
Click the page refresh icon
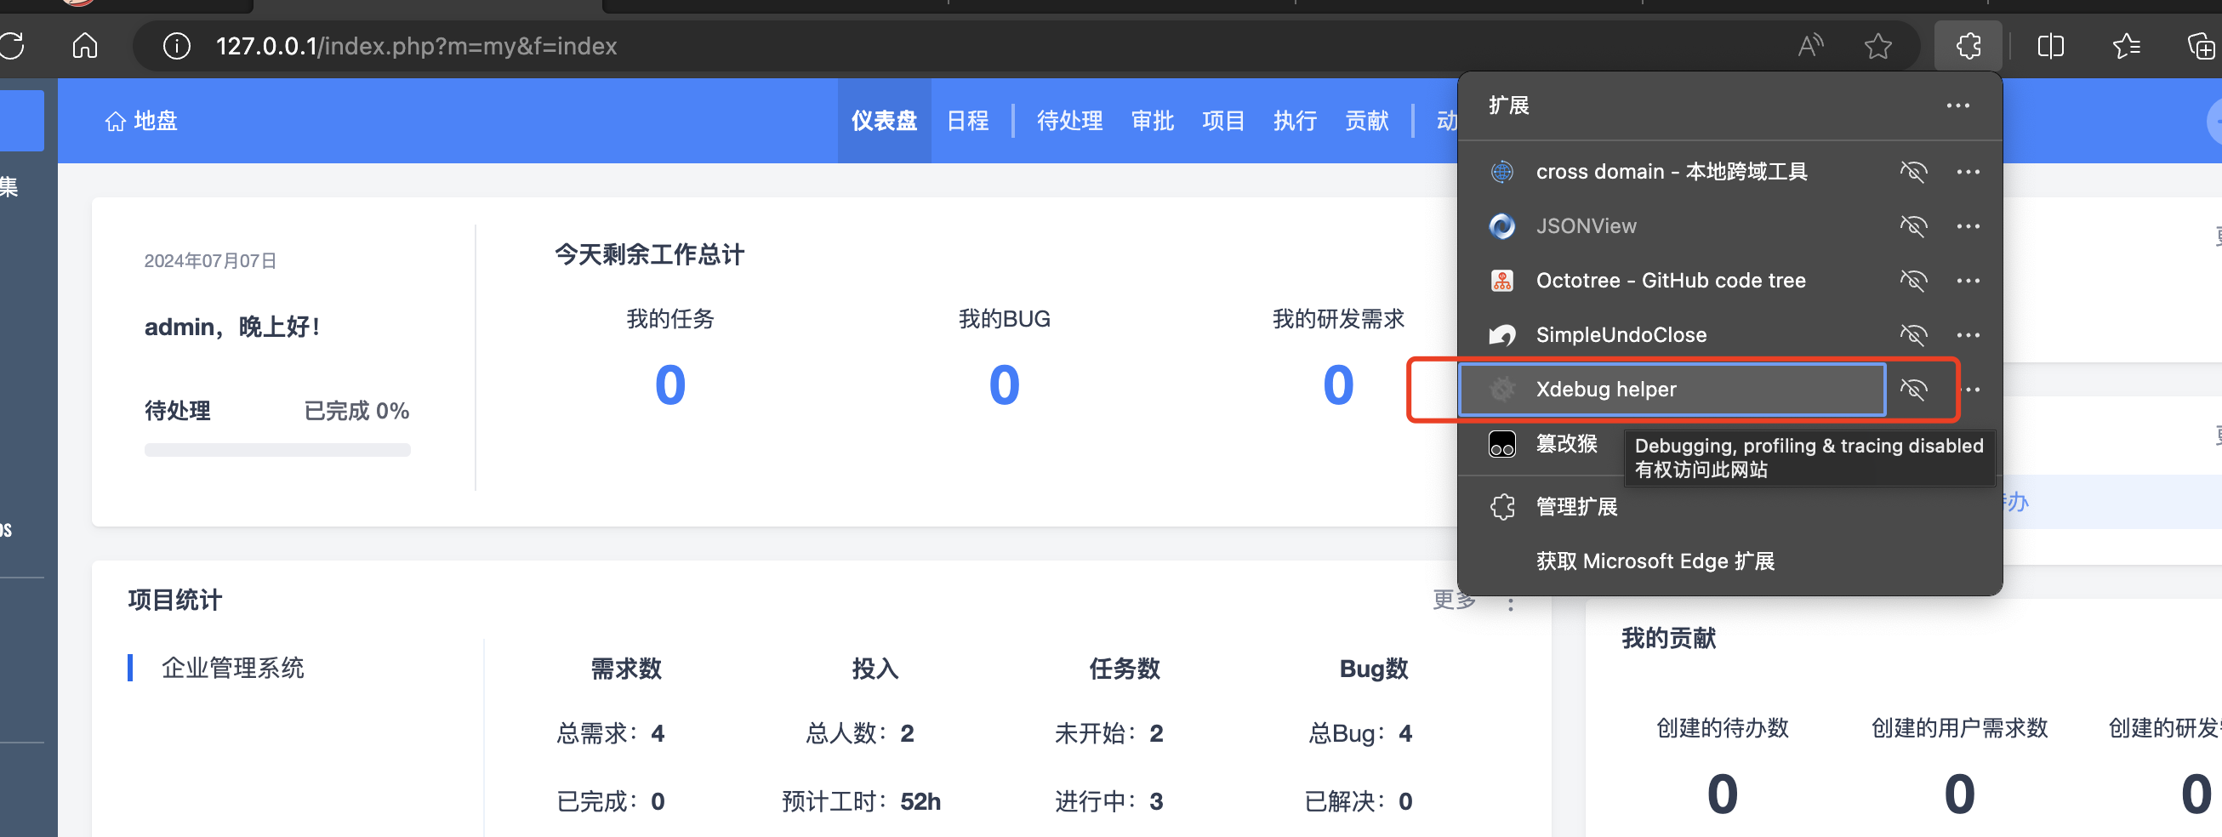12,46
